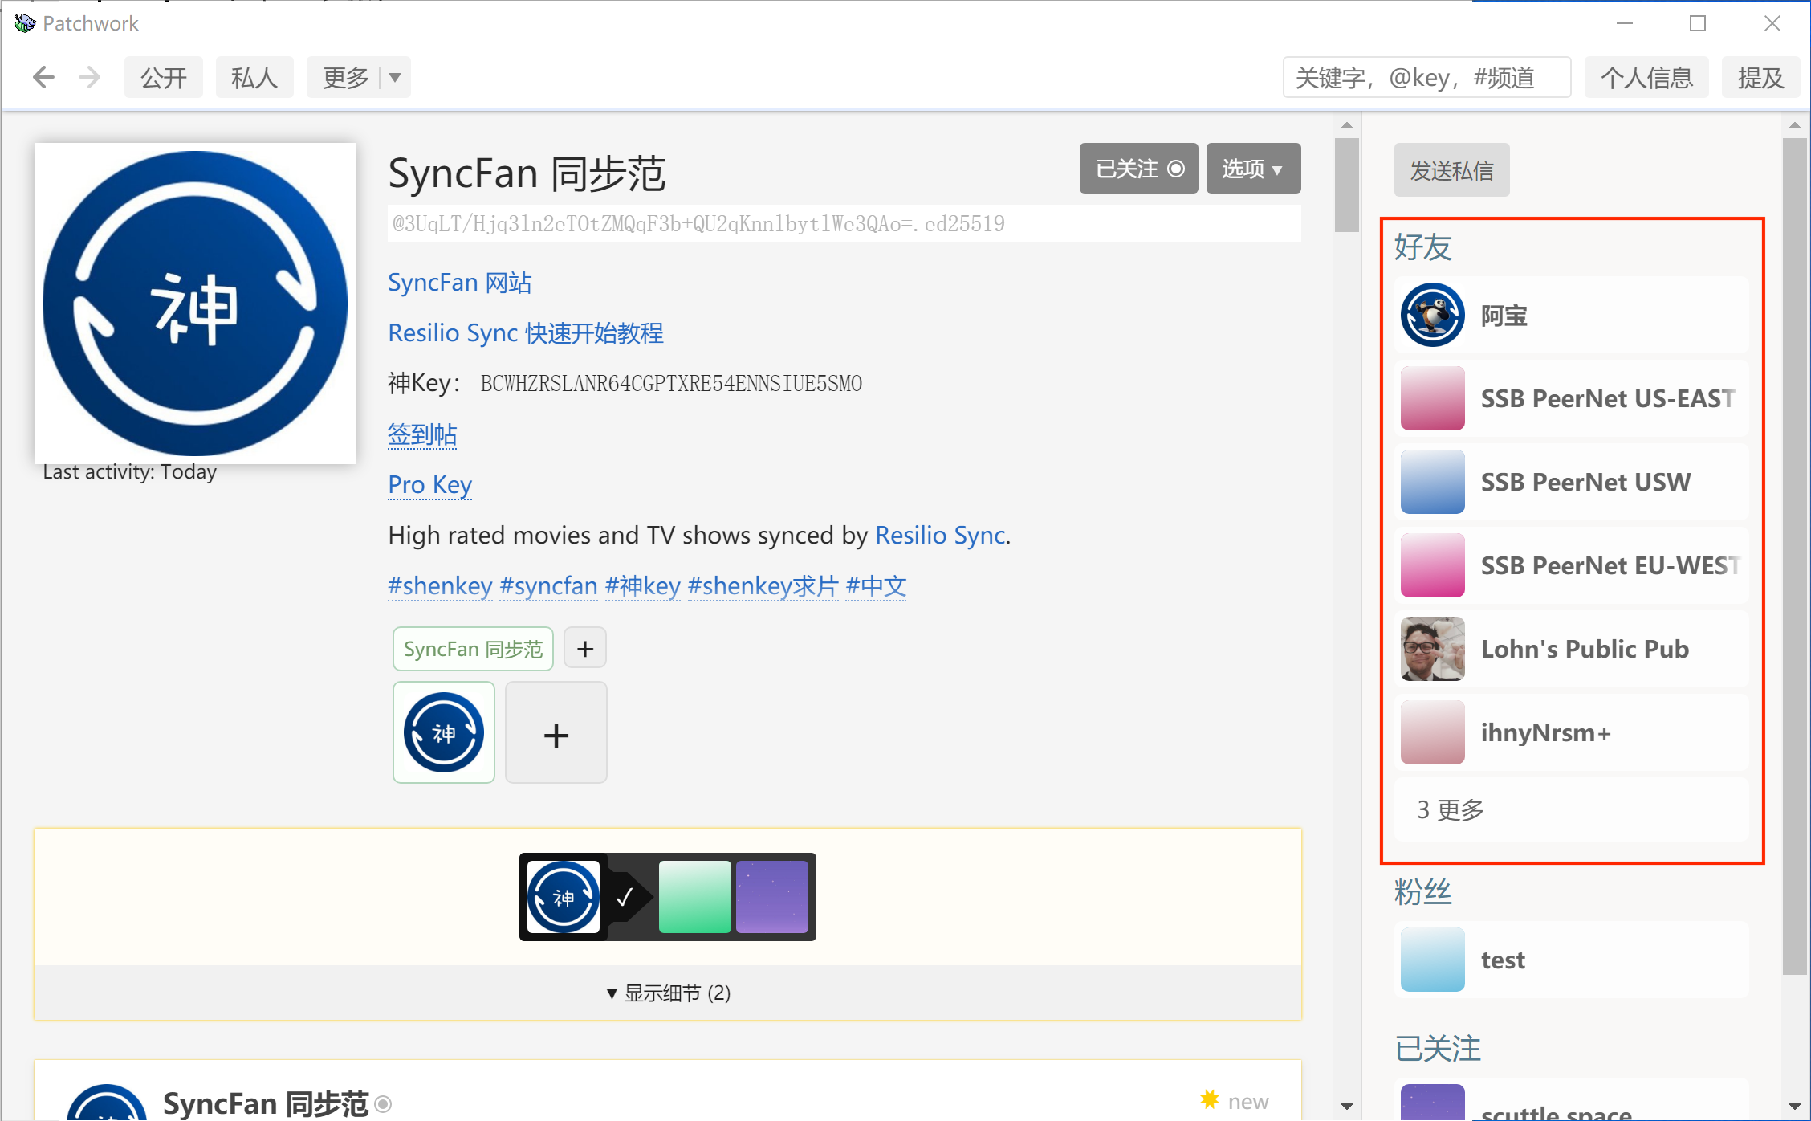Open the Pro Key link
The width and height of the screenshot is (1811, 1121).
click(x=430, y=485)
